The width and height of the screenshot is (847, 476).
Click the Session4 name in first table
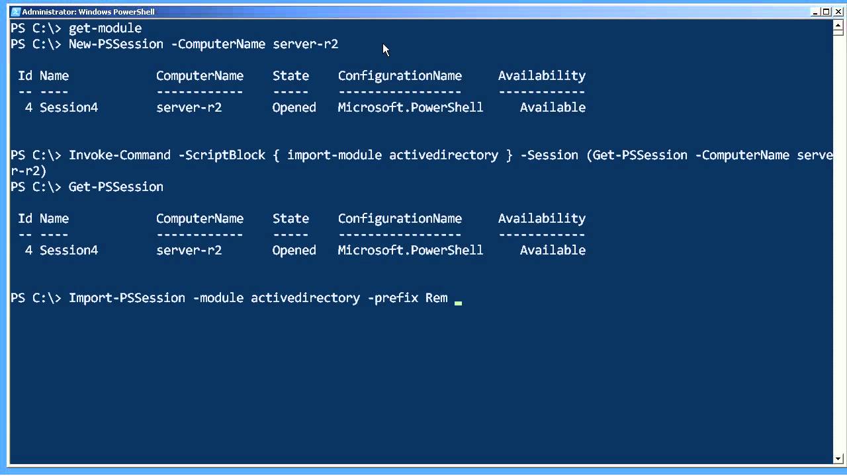click(69, 107)
